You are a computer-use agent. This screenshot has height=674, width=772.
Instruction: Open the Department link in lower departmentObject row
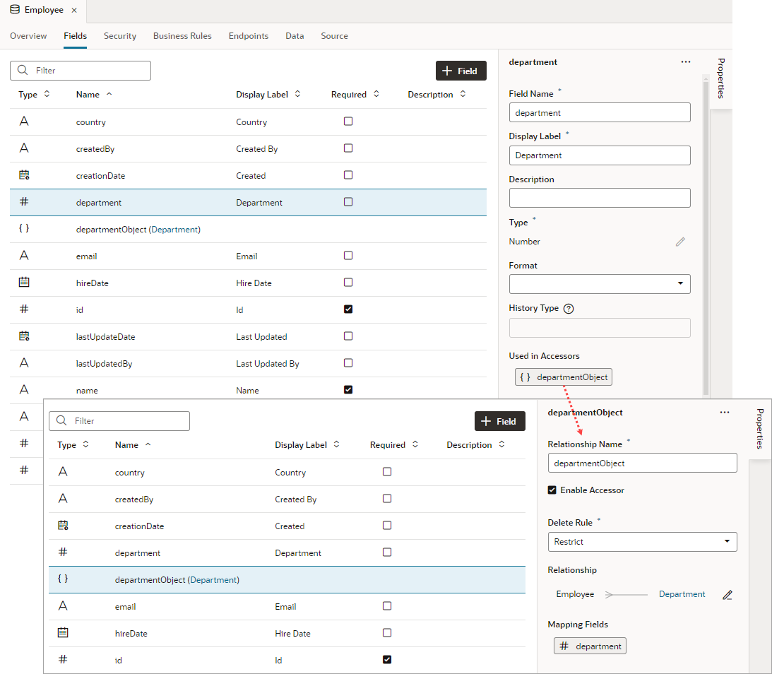[214, 580]
